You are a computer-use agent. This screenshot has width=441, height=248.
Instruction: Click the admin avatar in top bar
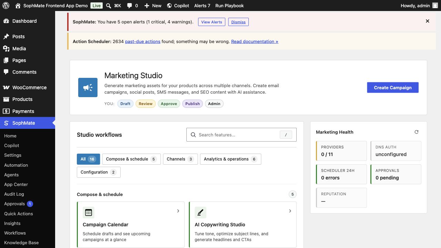click(435, 6)
